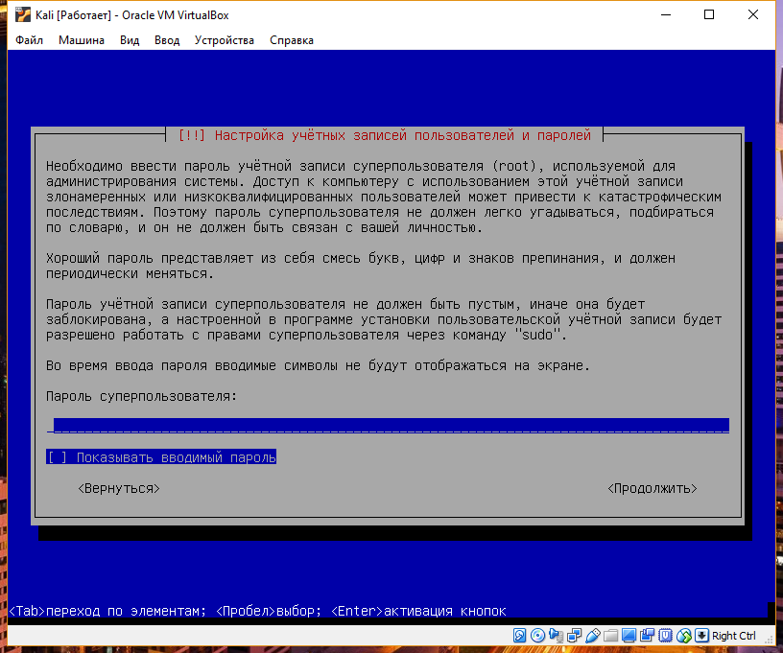The image size is (783, 653).
Task: Open the network adapters status icon
Action: tap(574, 635)
